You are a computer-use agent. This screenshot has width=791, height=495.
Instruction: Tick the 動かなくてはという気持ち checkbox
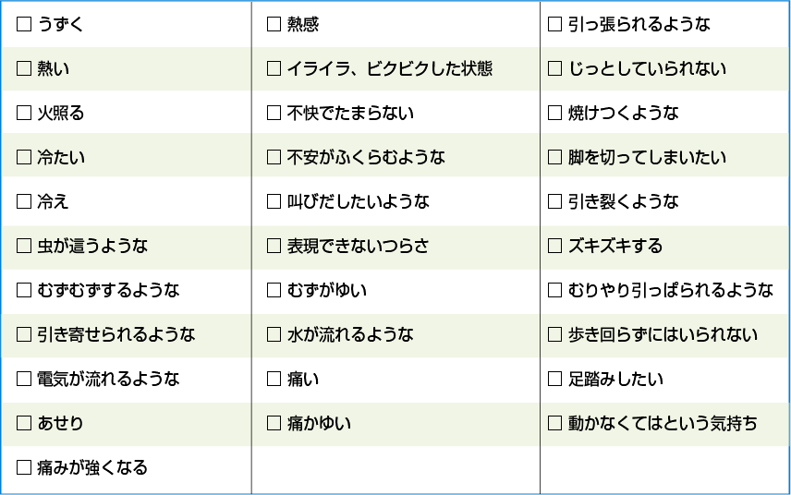coord(555,424)
